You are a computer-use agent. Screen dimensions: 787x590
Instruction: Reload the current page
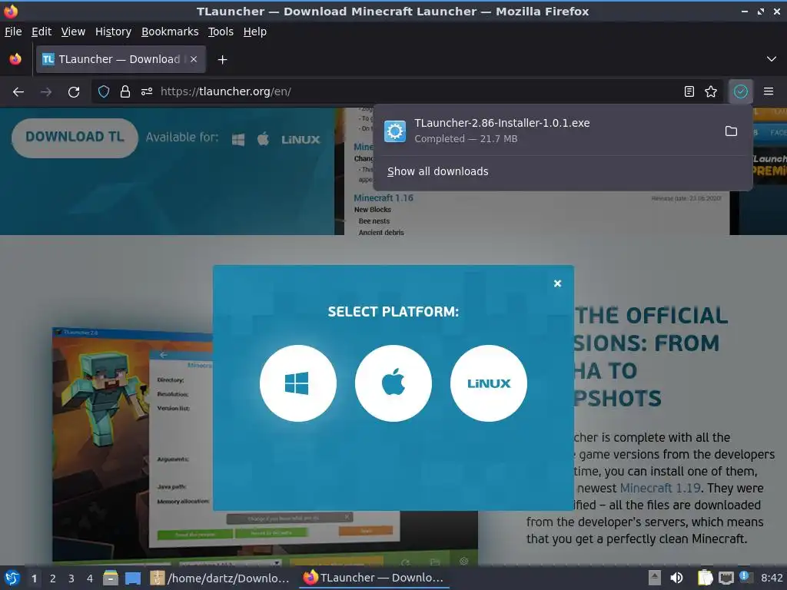pyautogui.click(x=74, y=92)
